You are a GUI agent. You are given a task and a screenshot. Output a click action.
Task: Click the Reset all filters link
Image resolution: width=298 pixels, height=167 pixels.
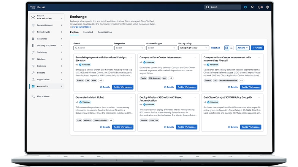(x=216, y=48)
